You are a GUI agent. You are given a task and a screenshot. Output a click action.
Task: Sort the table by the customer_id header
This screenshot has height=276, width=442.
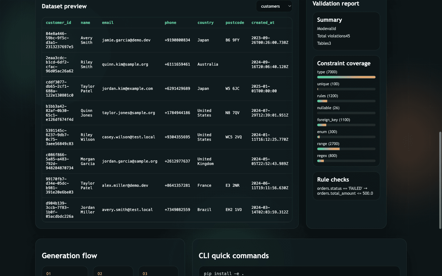58,22
